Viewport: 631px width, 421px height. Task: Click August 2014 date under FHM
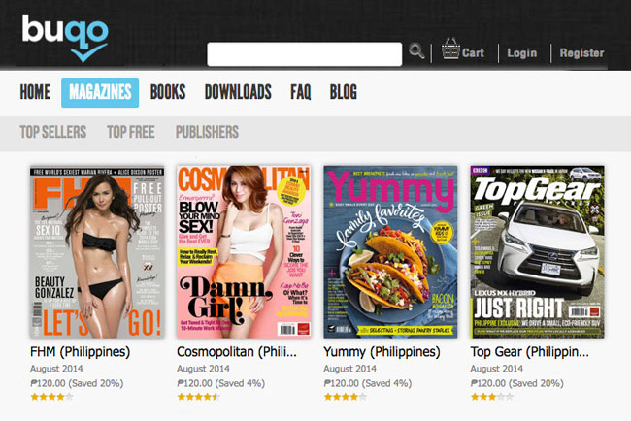(x=56, y=369)
